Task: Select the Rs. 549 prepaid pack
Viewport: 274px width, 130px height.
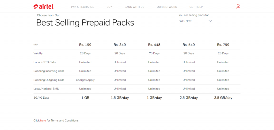Action: coord(189,45)
